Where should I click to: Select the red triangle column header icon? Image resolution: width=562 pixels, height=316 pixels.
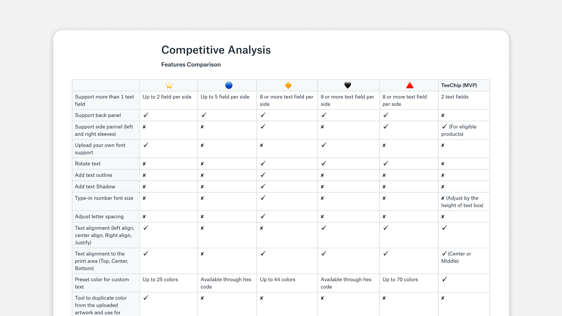(x=410, y=85)
